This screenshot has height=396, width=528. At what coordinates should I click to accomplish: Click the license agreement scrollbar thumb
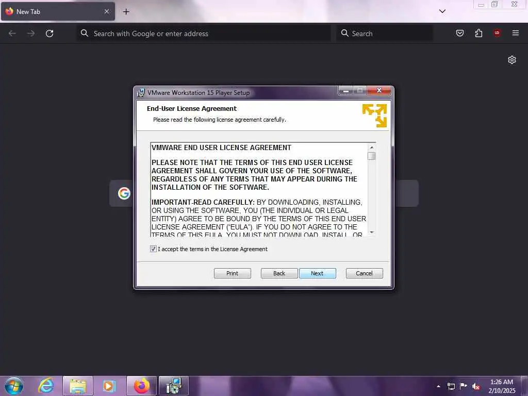(372, 156)
